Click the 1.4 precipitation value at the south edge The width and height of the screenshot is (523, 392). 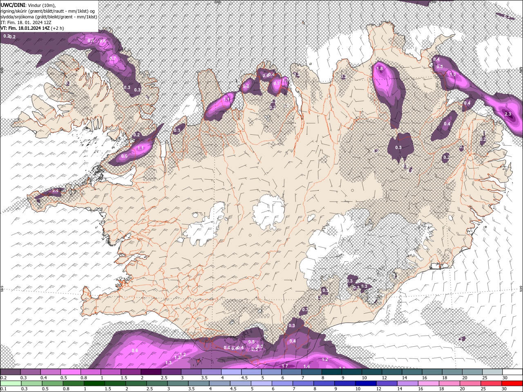click(x=306, y=367)
